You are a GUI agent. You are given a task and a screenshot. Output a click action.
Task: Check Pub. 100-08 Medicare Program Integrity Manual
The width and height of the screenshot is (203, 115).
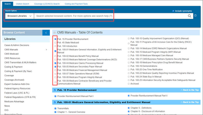(55, 77)
